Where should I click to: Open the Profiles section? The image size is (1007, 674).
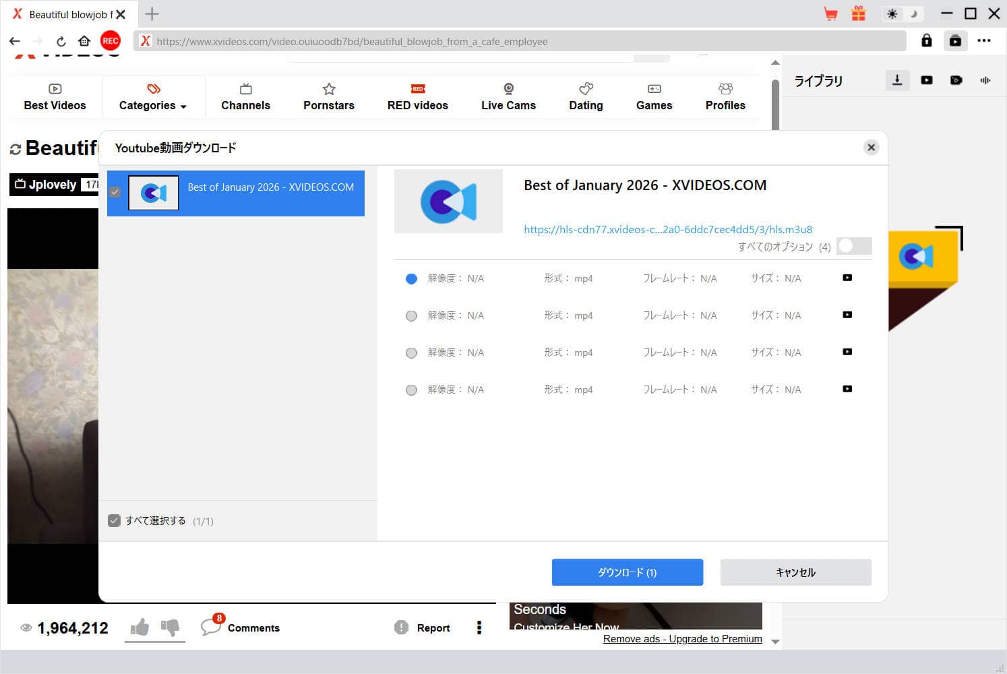[x=725, y=97]
